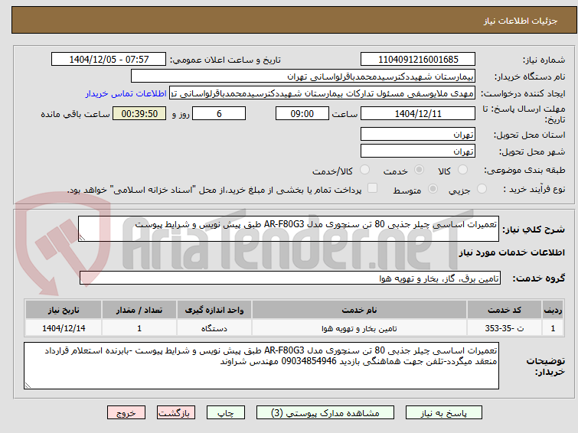Click service name cell 'تامین بخار و تهویه هوا'

(359, 328)
